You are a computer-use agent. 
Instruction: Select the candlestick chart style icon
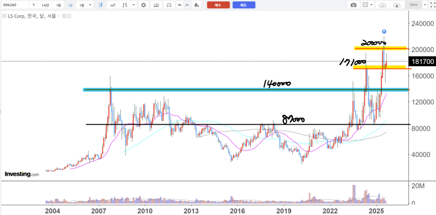click(x=100, y=5)
